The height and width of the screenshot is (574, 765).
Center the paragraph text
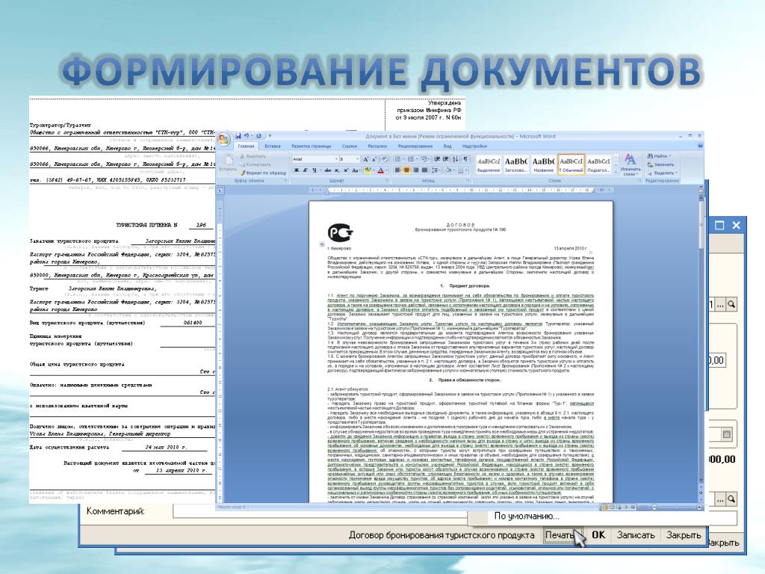click(x=406, y=170)
